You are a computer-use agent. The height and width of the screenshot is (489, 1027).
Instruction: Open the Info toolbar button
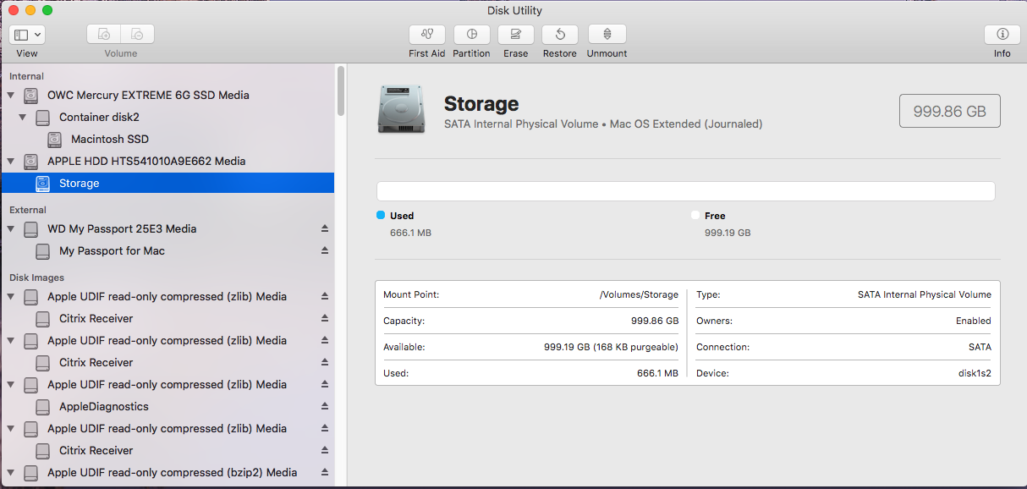coord(1002,35)
